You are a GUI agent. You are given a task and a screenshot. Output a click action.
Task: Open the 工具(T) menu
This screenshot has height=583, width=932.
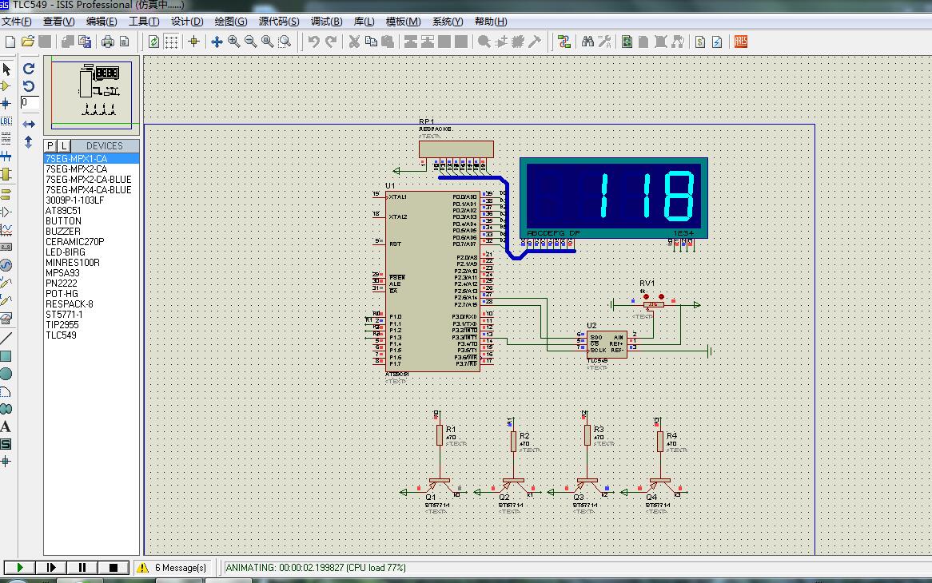pyautogui.click(x=144, y=22)
